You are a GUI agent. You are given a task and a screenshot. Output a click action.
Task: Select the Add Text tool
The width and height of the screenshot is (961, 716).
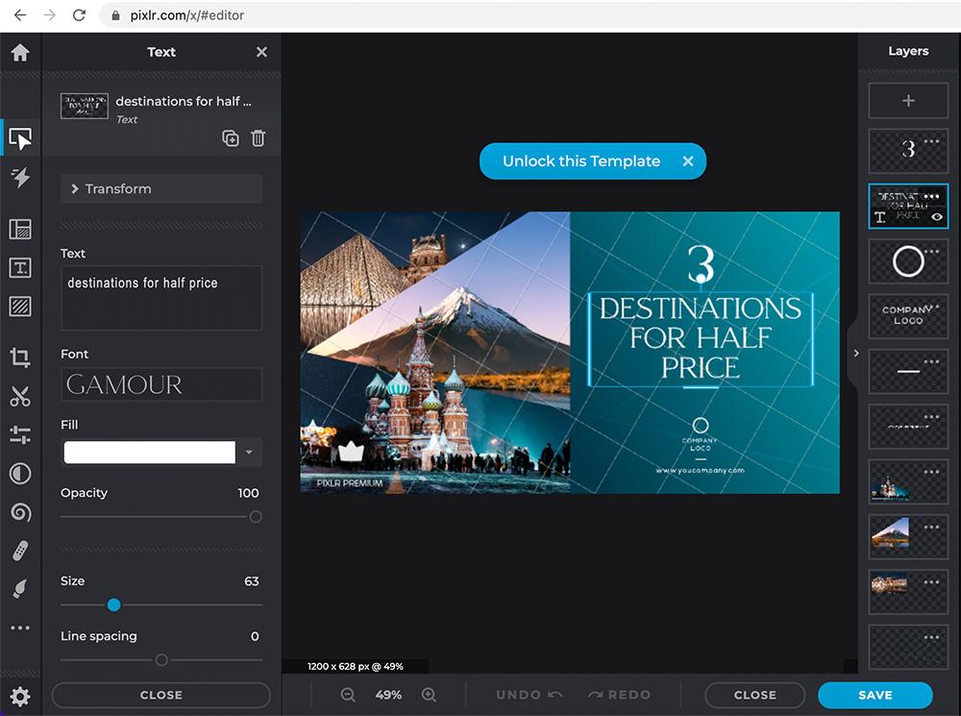[x=20, y=268]
